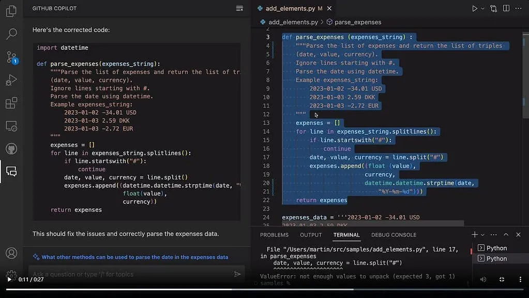
Task: Click the Copilot chat question input field
Action: (x=129, y=274)
